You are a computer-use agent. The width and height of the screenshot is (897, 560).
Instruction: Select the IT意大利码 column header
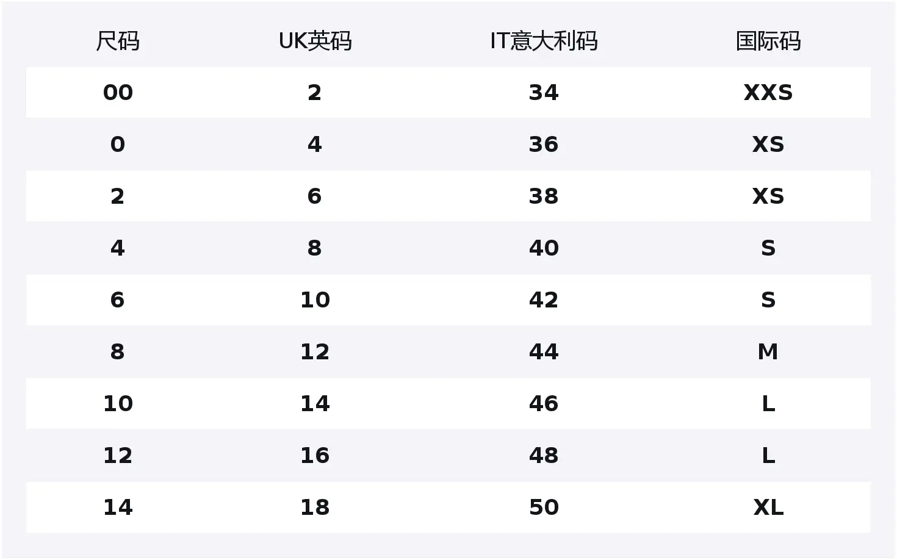coord(543,41)
